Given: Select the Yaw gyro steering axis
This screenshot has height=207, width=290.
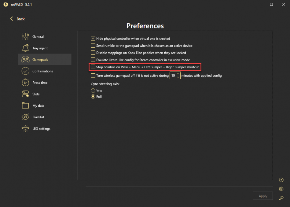Looking at the screenshot, I should click(93, 91).
